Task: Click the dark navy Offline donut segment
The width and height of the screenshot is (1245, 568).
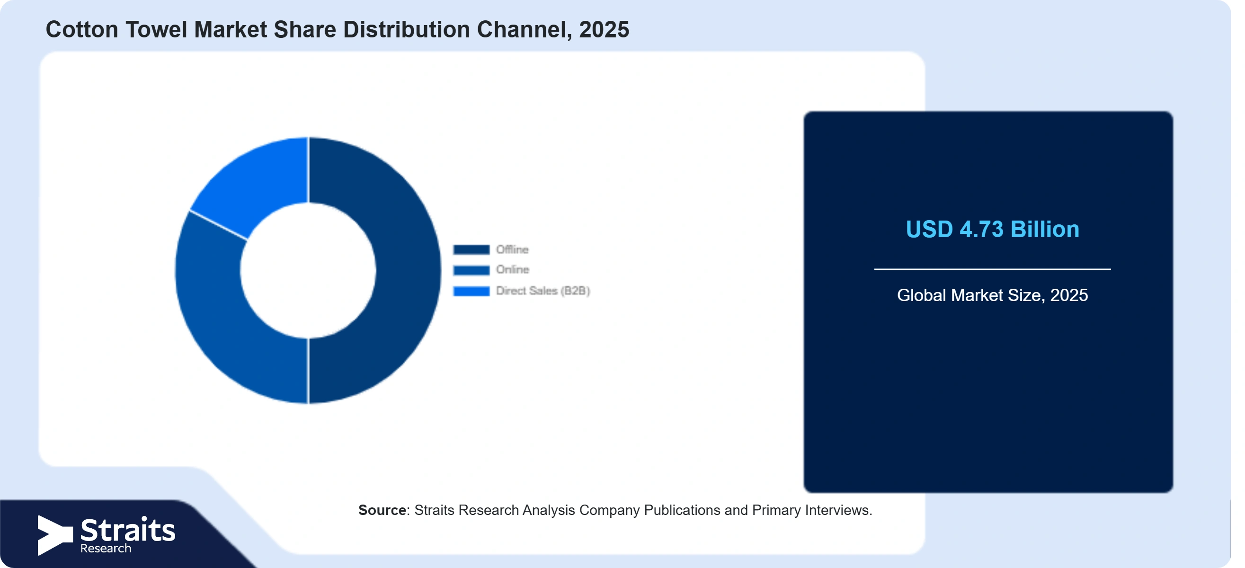Action: point(409,271)
